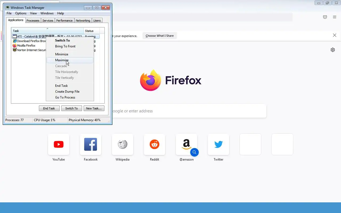The image size is (341, 213).
Task: Open the @amazon search shortcut tile
Action: click(x=186, y=144)
